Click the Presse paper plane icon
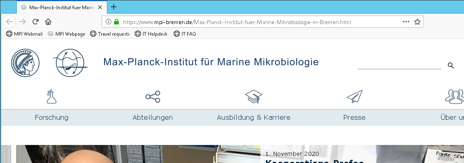 click(354, 97)
